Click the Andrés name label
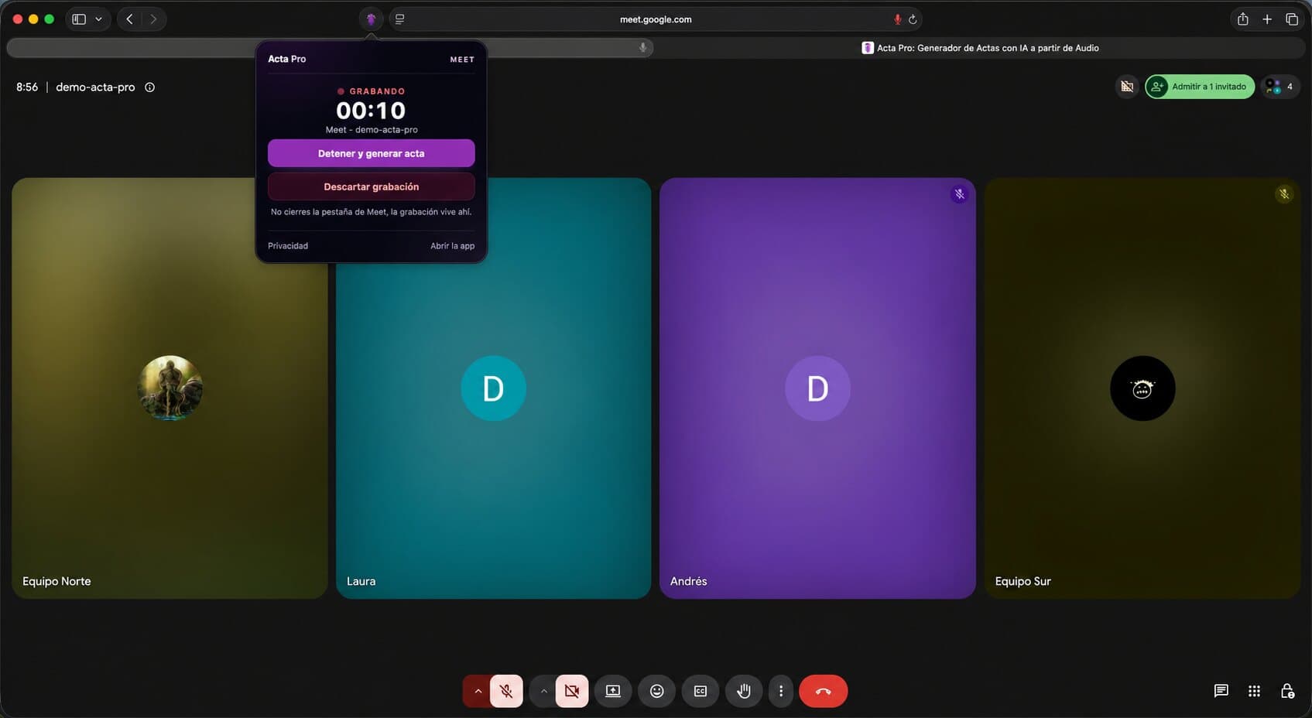1312x718 pixels. (x=688, y=581)
